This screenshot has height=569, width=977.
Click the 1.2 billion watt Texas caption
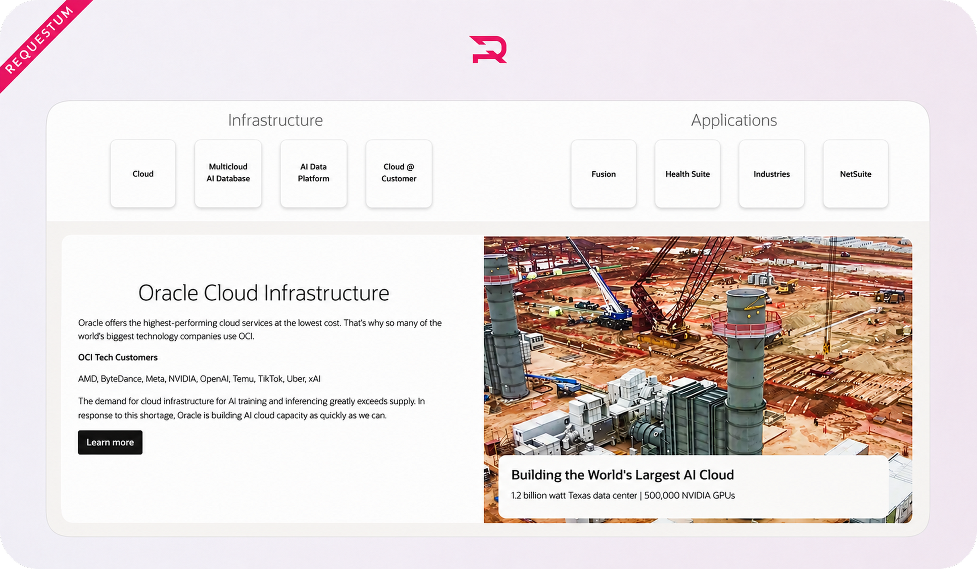(623, 495)
